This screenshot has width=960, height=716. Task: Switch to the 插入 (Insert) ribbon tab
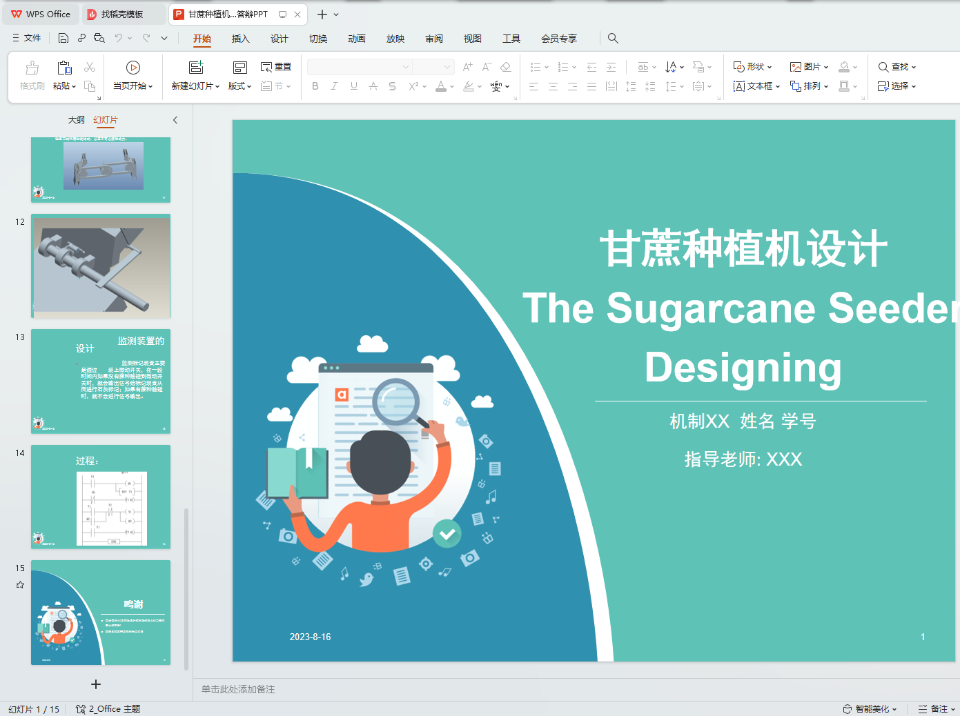(240, 39)
